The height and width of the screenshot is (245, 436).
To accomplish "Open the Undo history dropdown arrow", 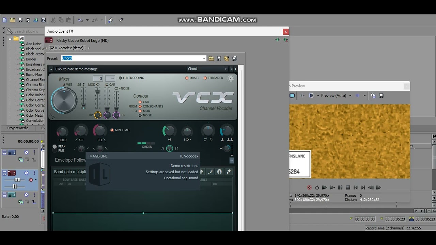I will click(87, 20).
